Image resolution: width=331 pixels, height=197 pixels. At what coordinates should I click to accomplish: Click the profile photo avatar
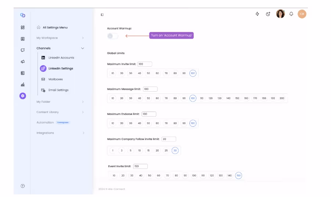[280, 14]
